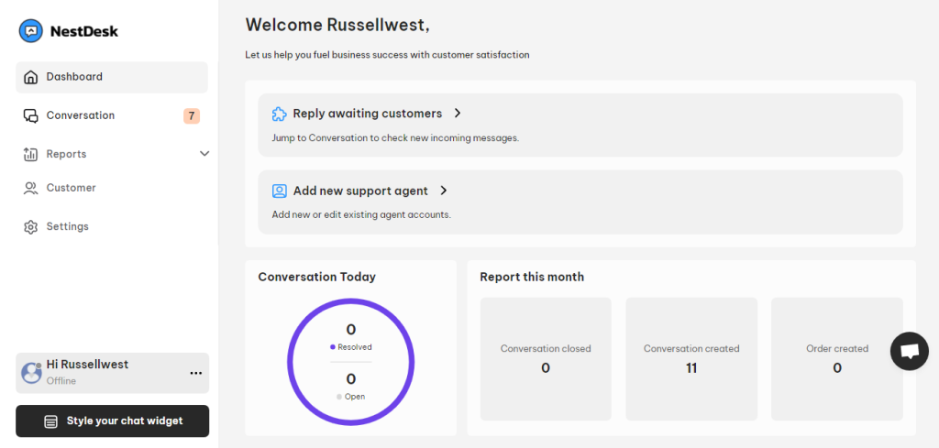The height and width of the screenshot is (448, 939).
Task: Click the Conversation closed card
Action: pyautogui.click(x=546, y=359)
